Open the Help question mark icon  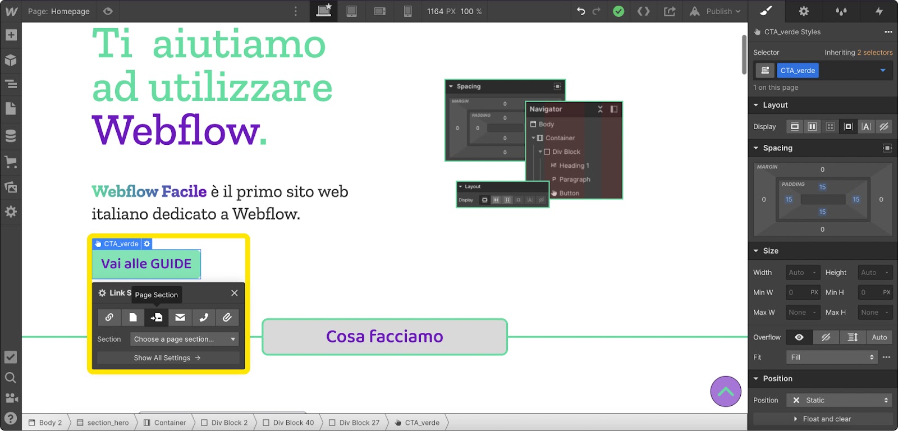[11, 418]
